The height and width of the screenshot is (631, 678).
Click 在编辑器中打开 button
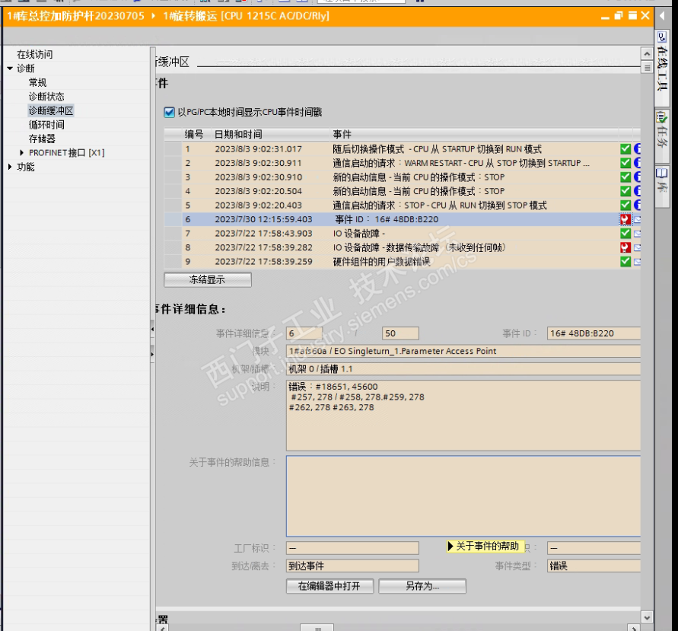[329, 586]
